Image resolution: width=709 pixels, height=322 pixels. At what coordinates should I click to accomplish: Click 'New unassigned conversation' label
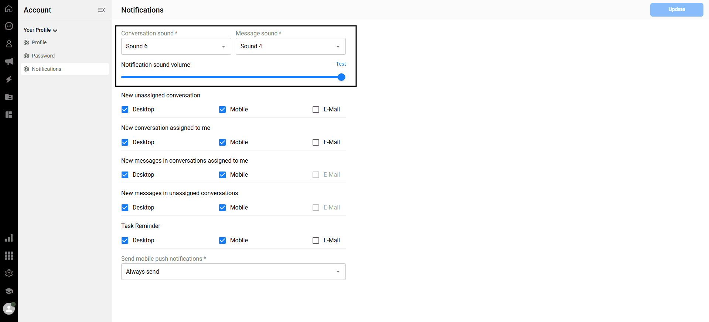click(x=161, y=95)
